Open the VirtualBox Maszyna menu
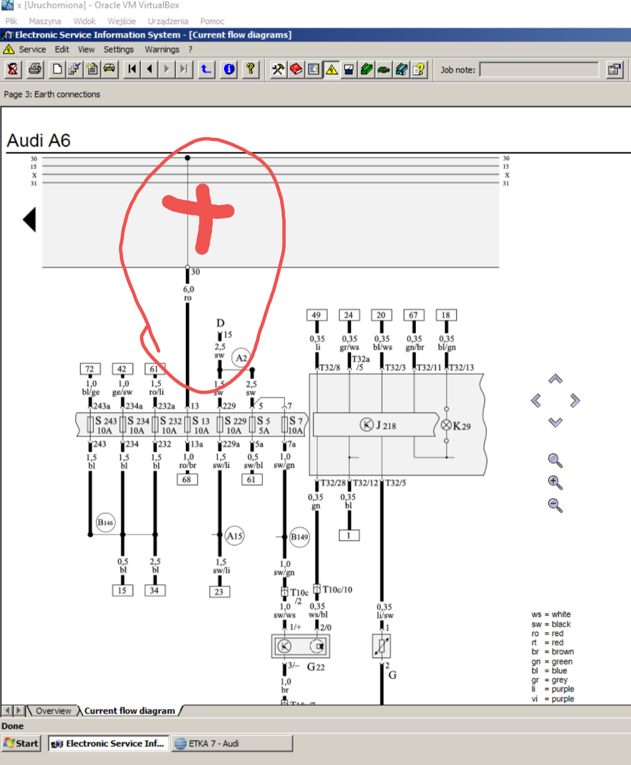The image size is (631, 765). [45, 21]
